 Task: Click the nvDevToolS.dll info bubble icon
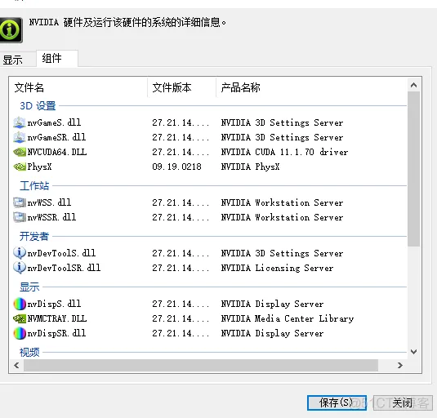(20, 253)
